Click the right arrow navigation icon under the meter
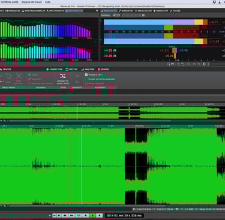The width and height of the screenshot is (225, 220). [x=208, y=64]
